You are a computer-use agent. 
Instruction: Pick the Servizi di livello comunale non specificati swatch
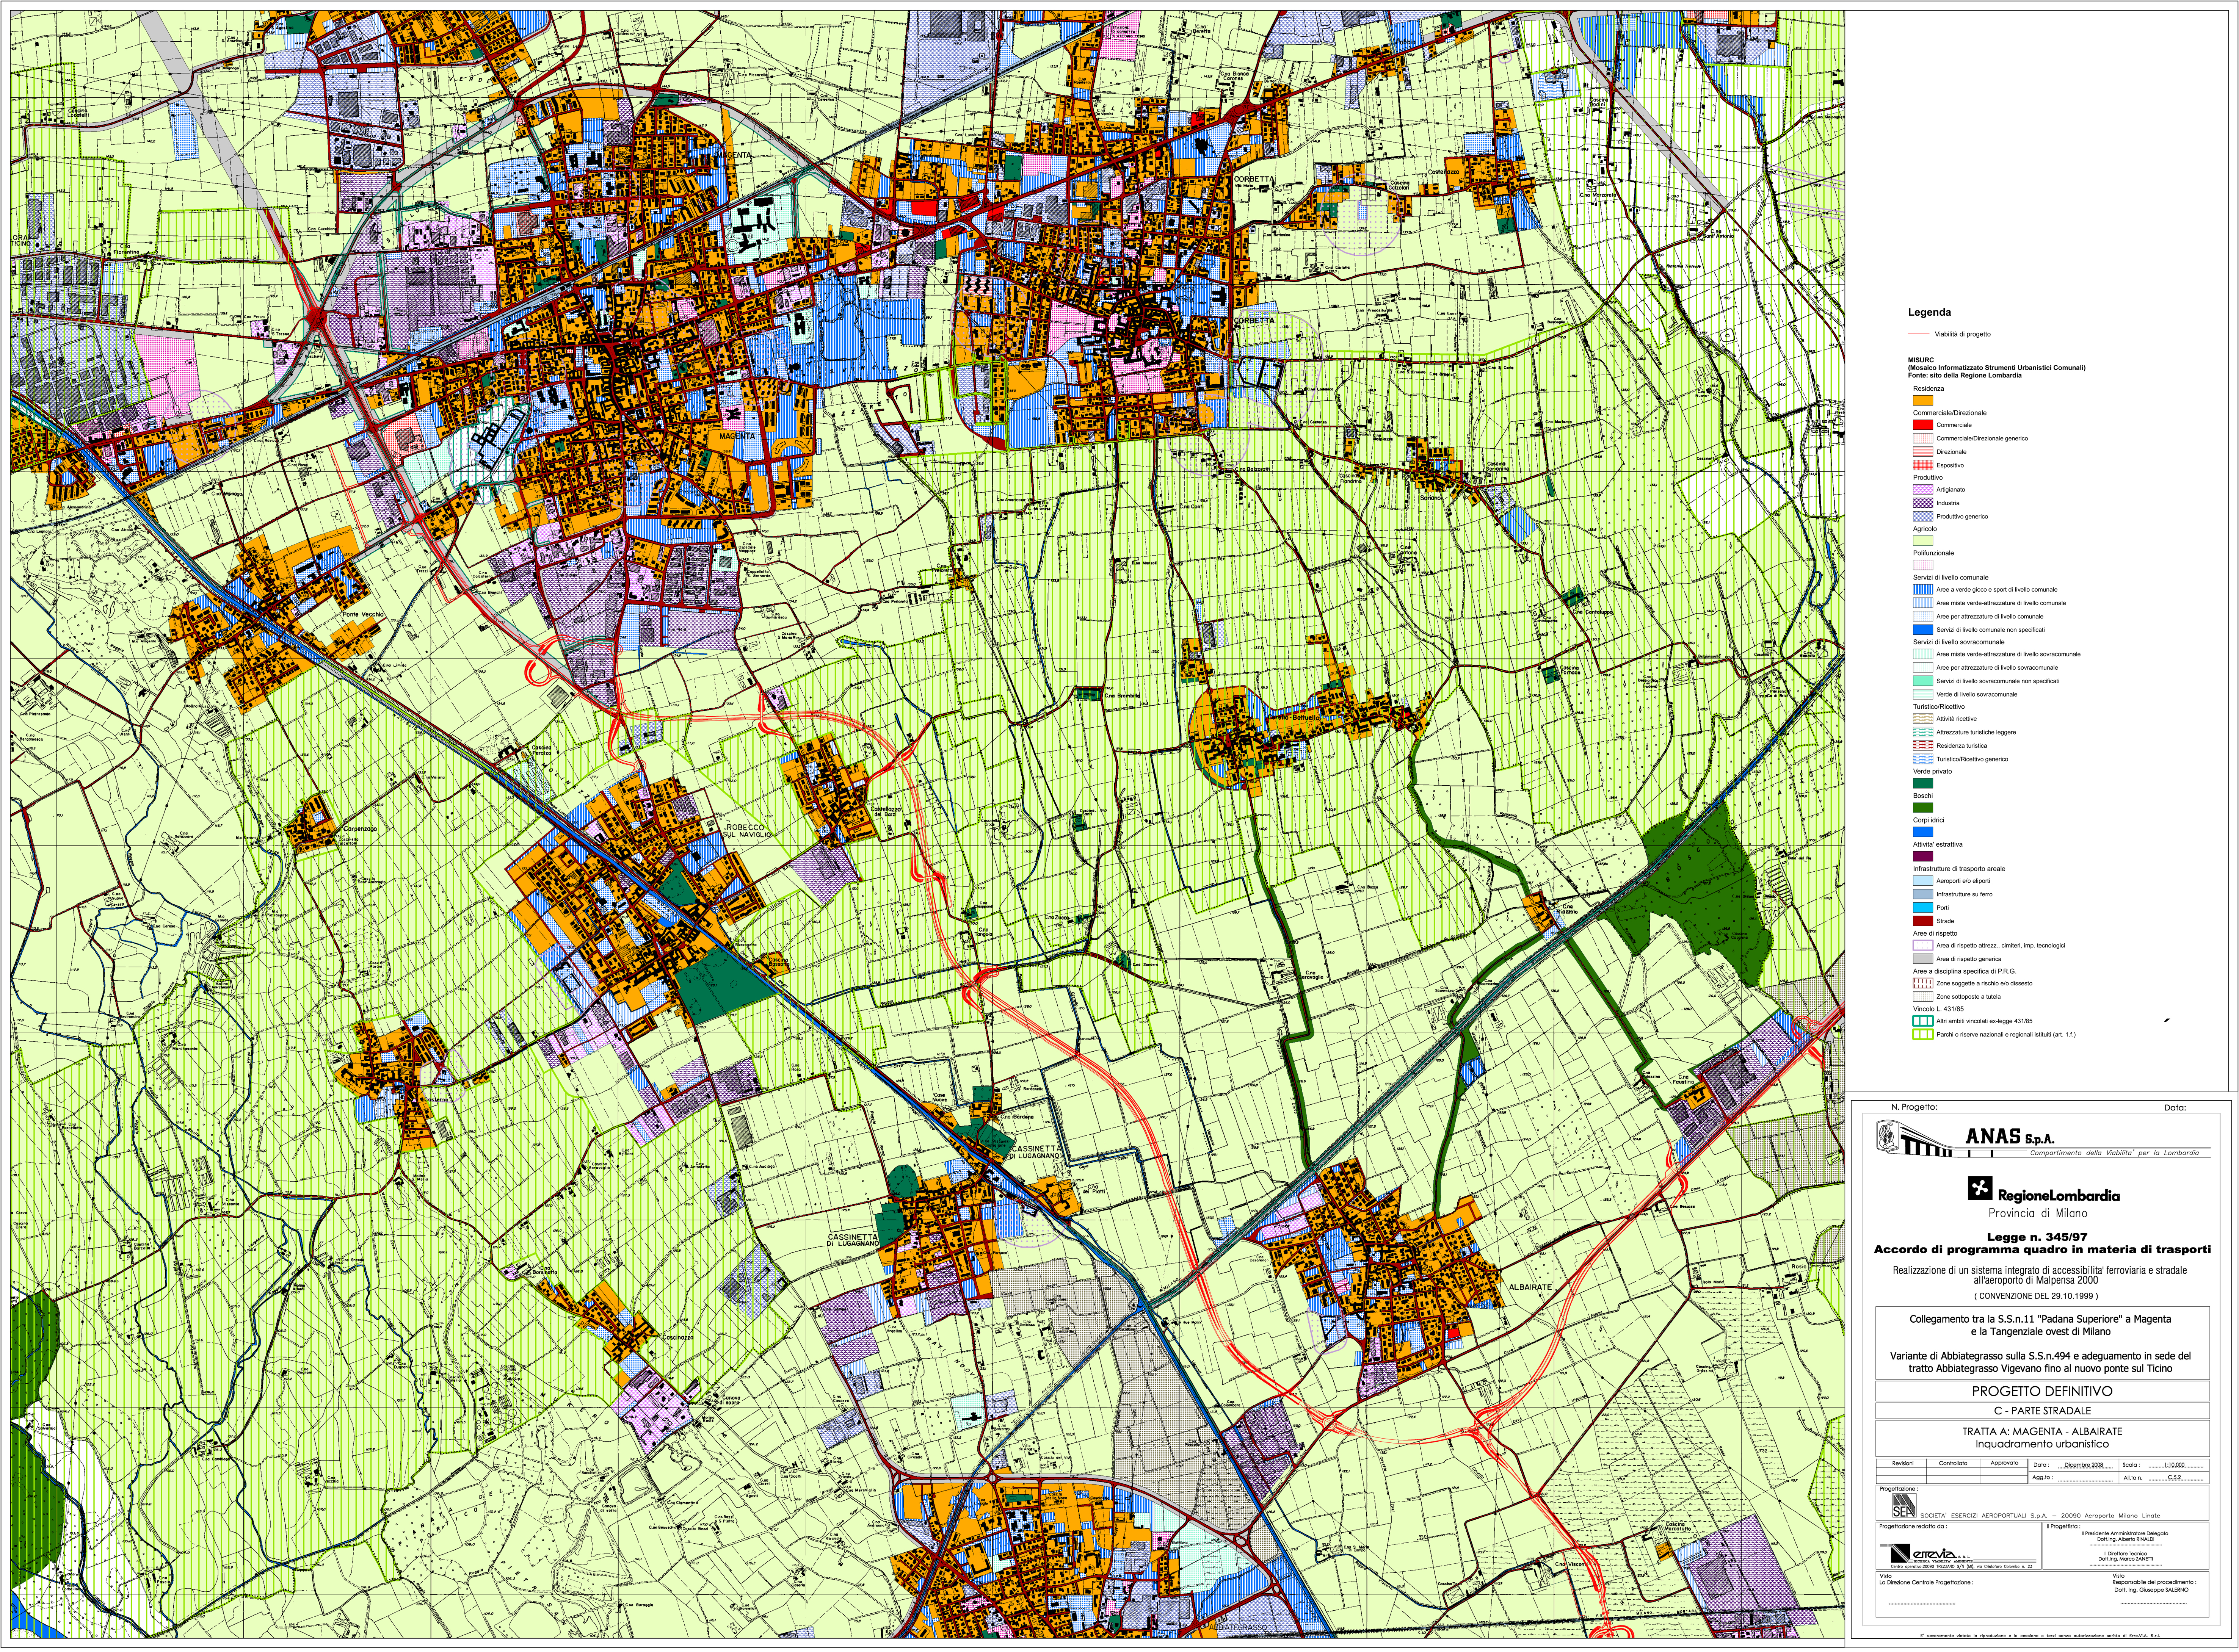pos(1923,630)
